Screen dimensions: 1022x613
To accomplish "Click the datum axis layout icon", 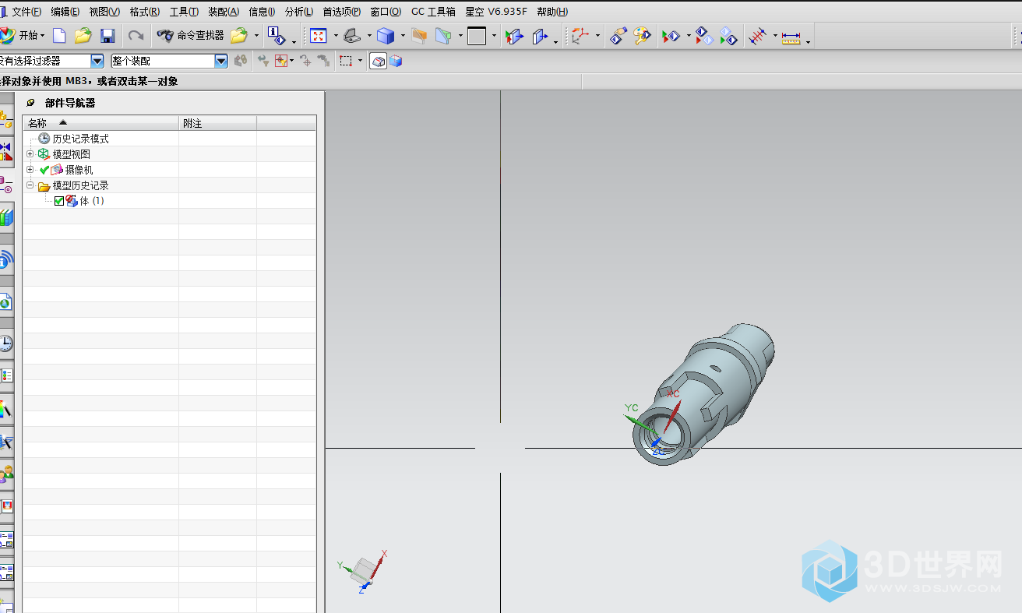I will point(758,35).
